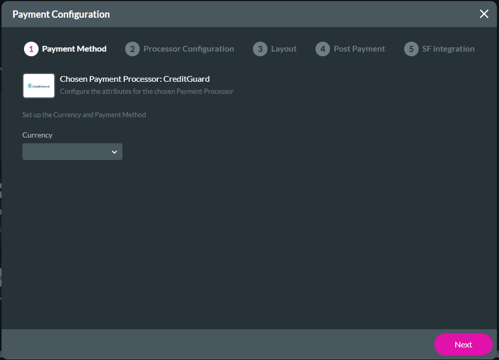This screenshot has width=499, height=360.
Task: Click the step 1 circle icon
Action: tap(31, 49)
